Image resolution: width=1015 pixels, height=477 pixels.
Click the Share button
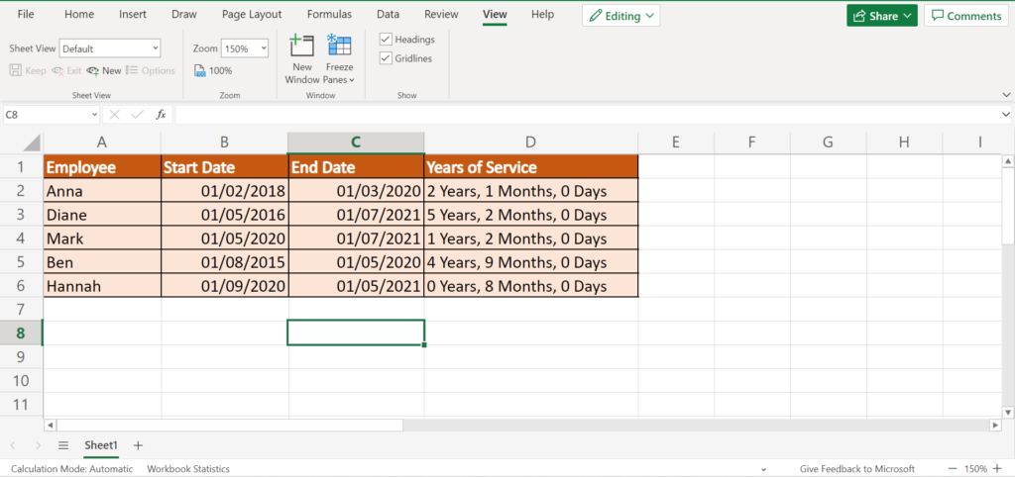click(881, 16)
